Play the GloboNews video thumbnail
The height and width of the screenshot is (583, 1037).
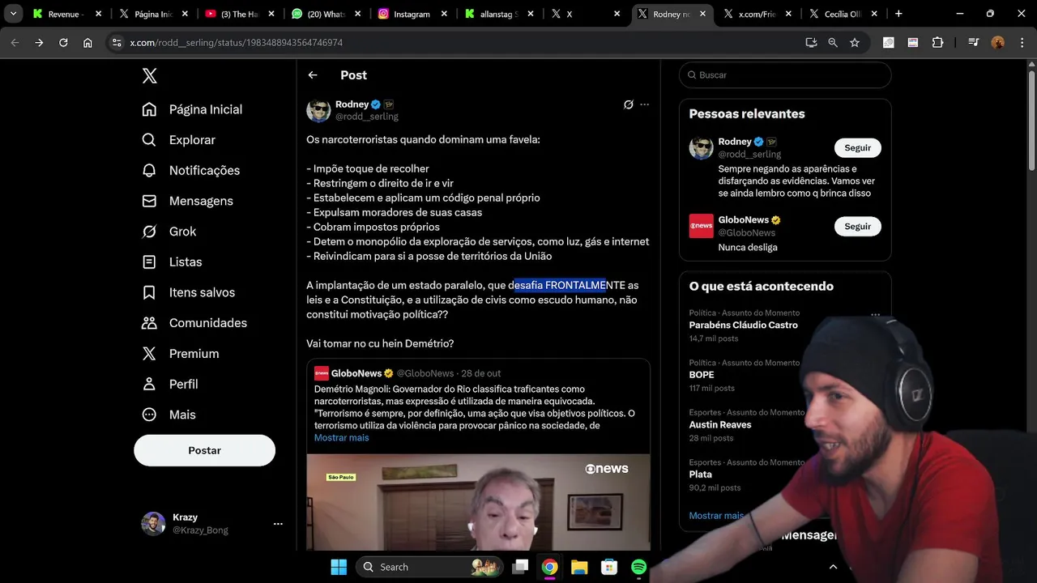pyautogui.click(x=478, y=502)
